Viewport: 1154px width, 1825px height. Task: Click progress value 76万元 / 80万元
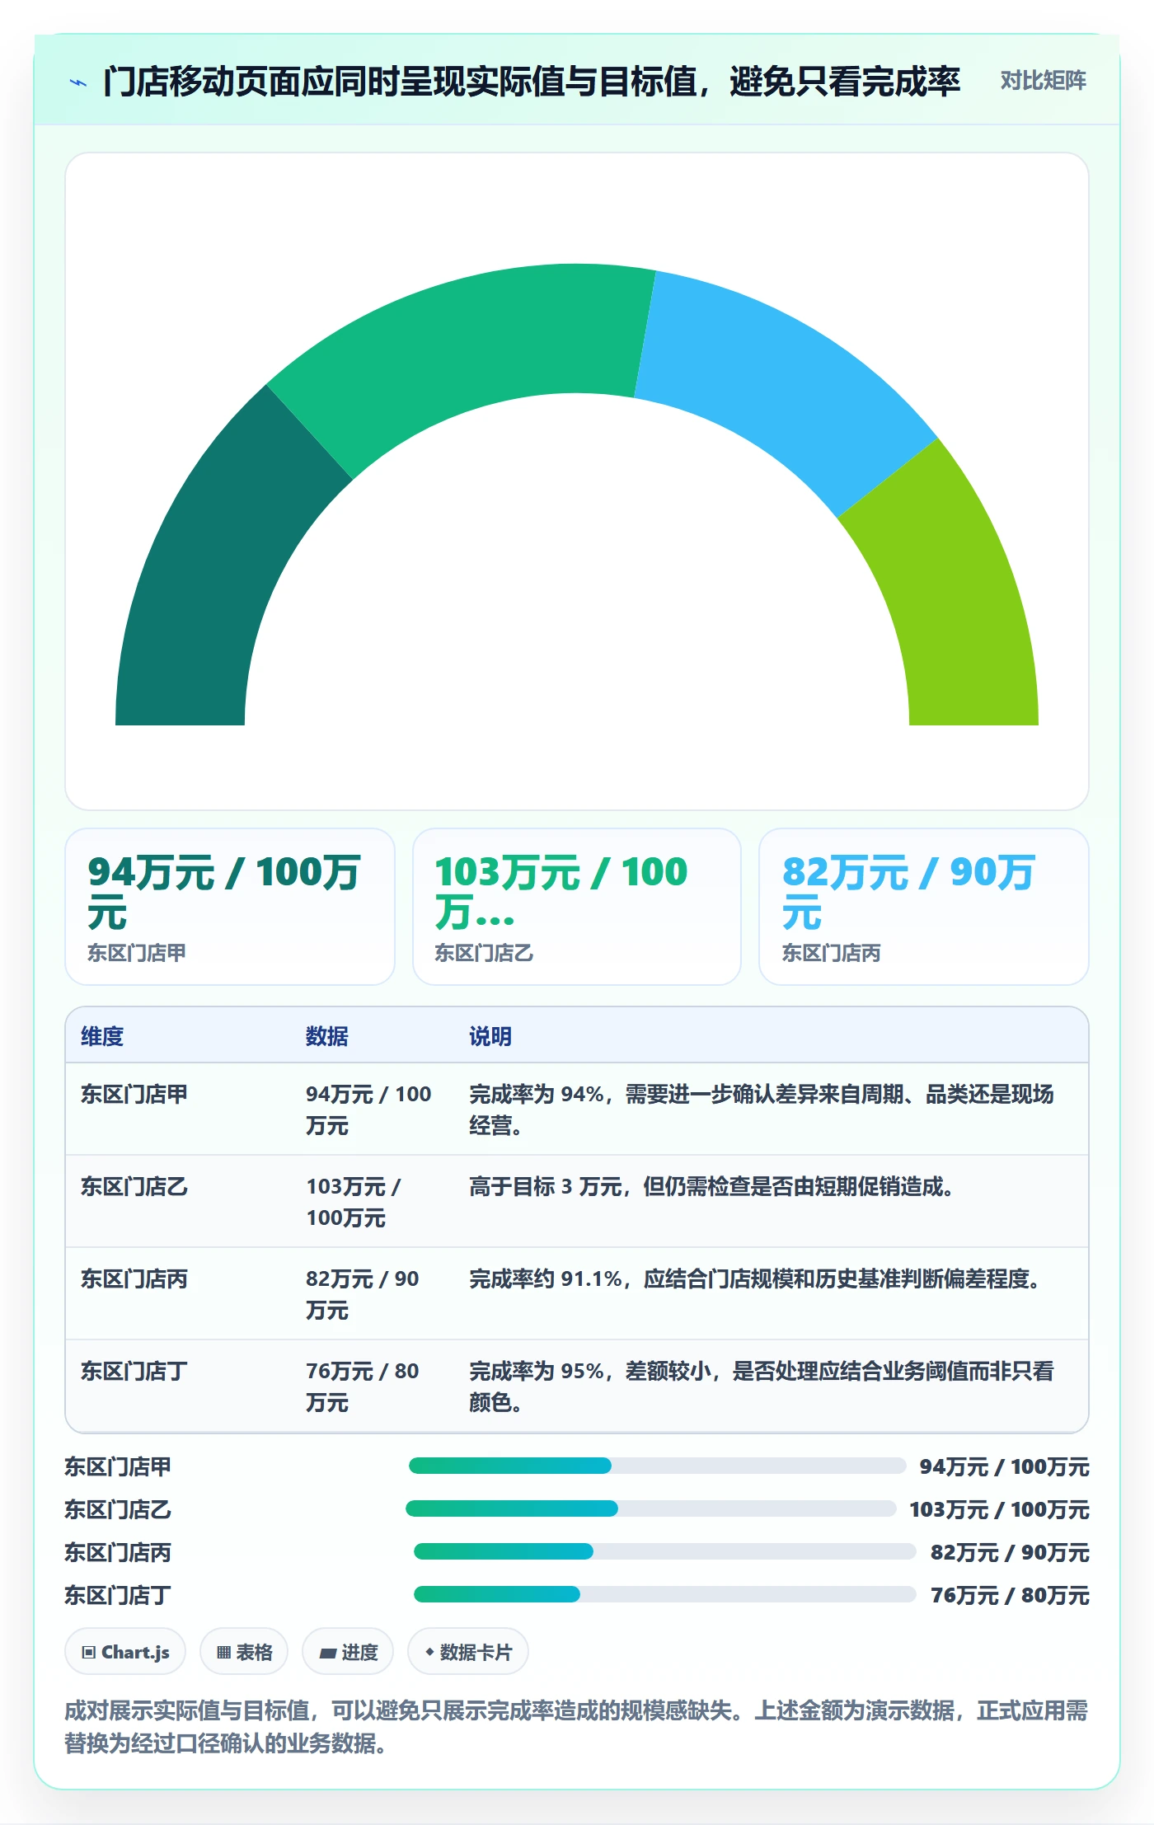[1010, 1595]
